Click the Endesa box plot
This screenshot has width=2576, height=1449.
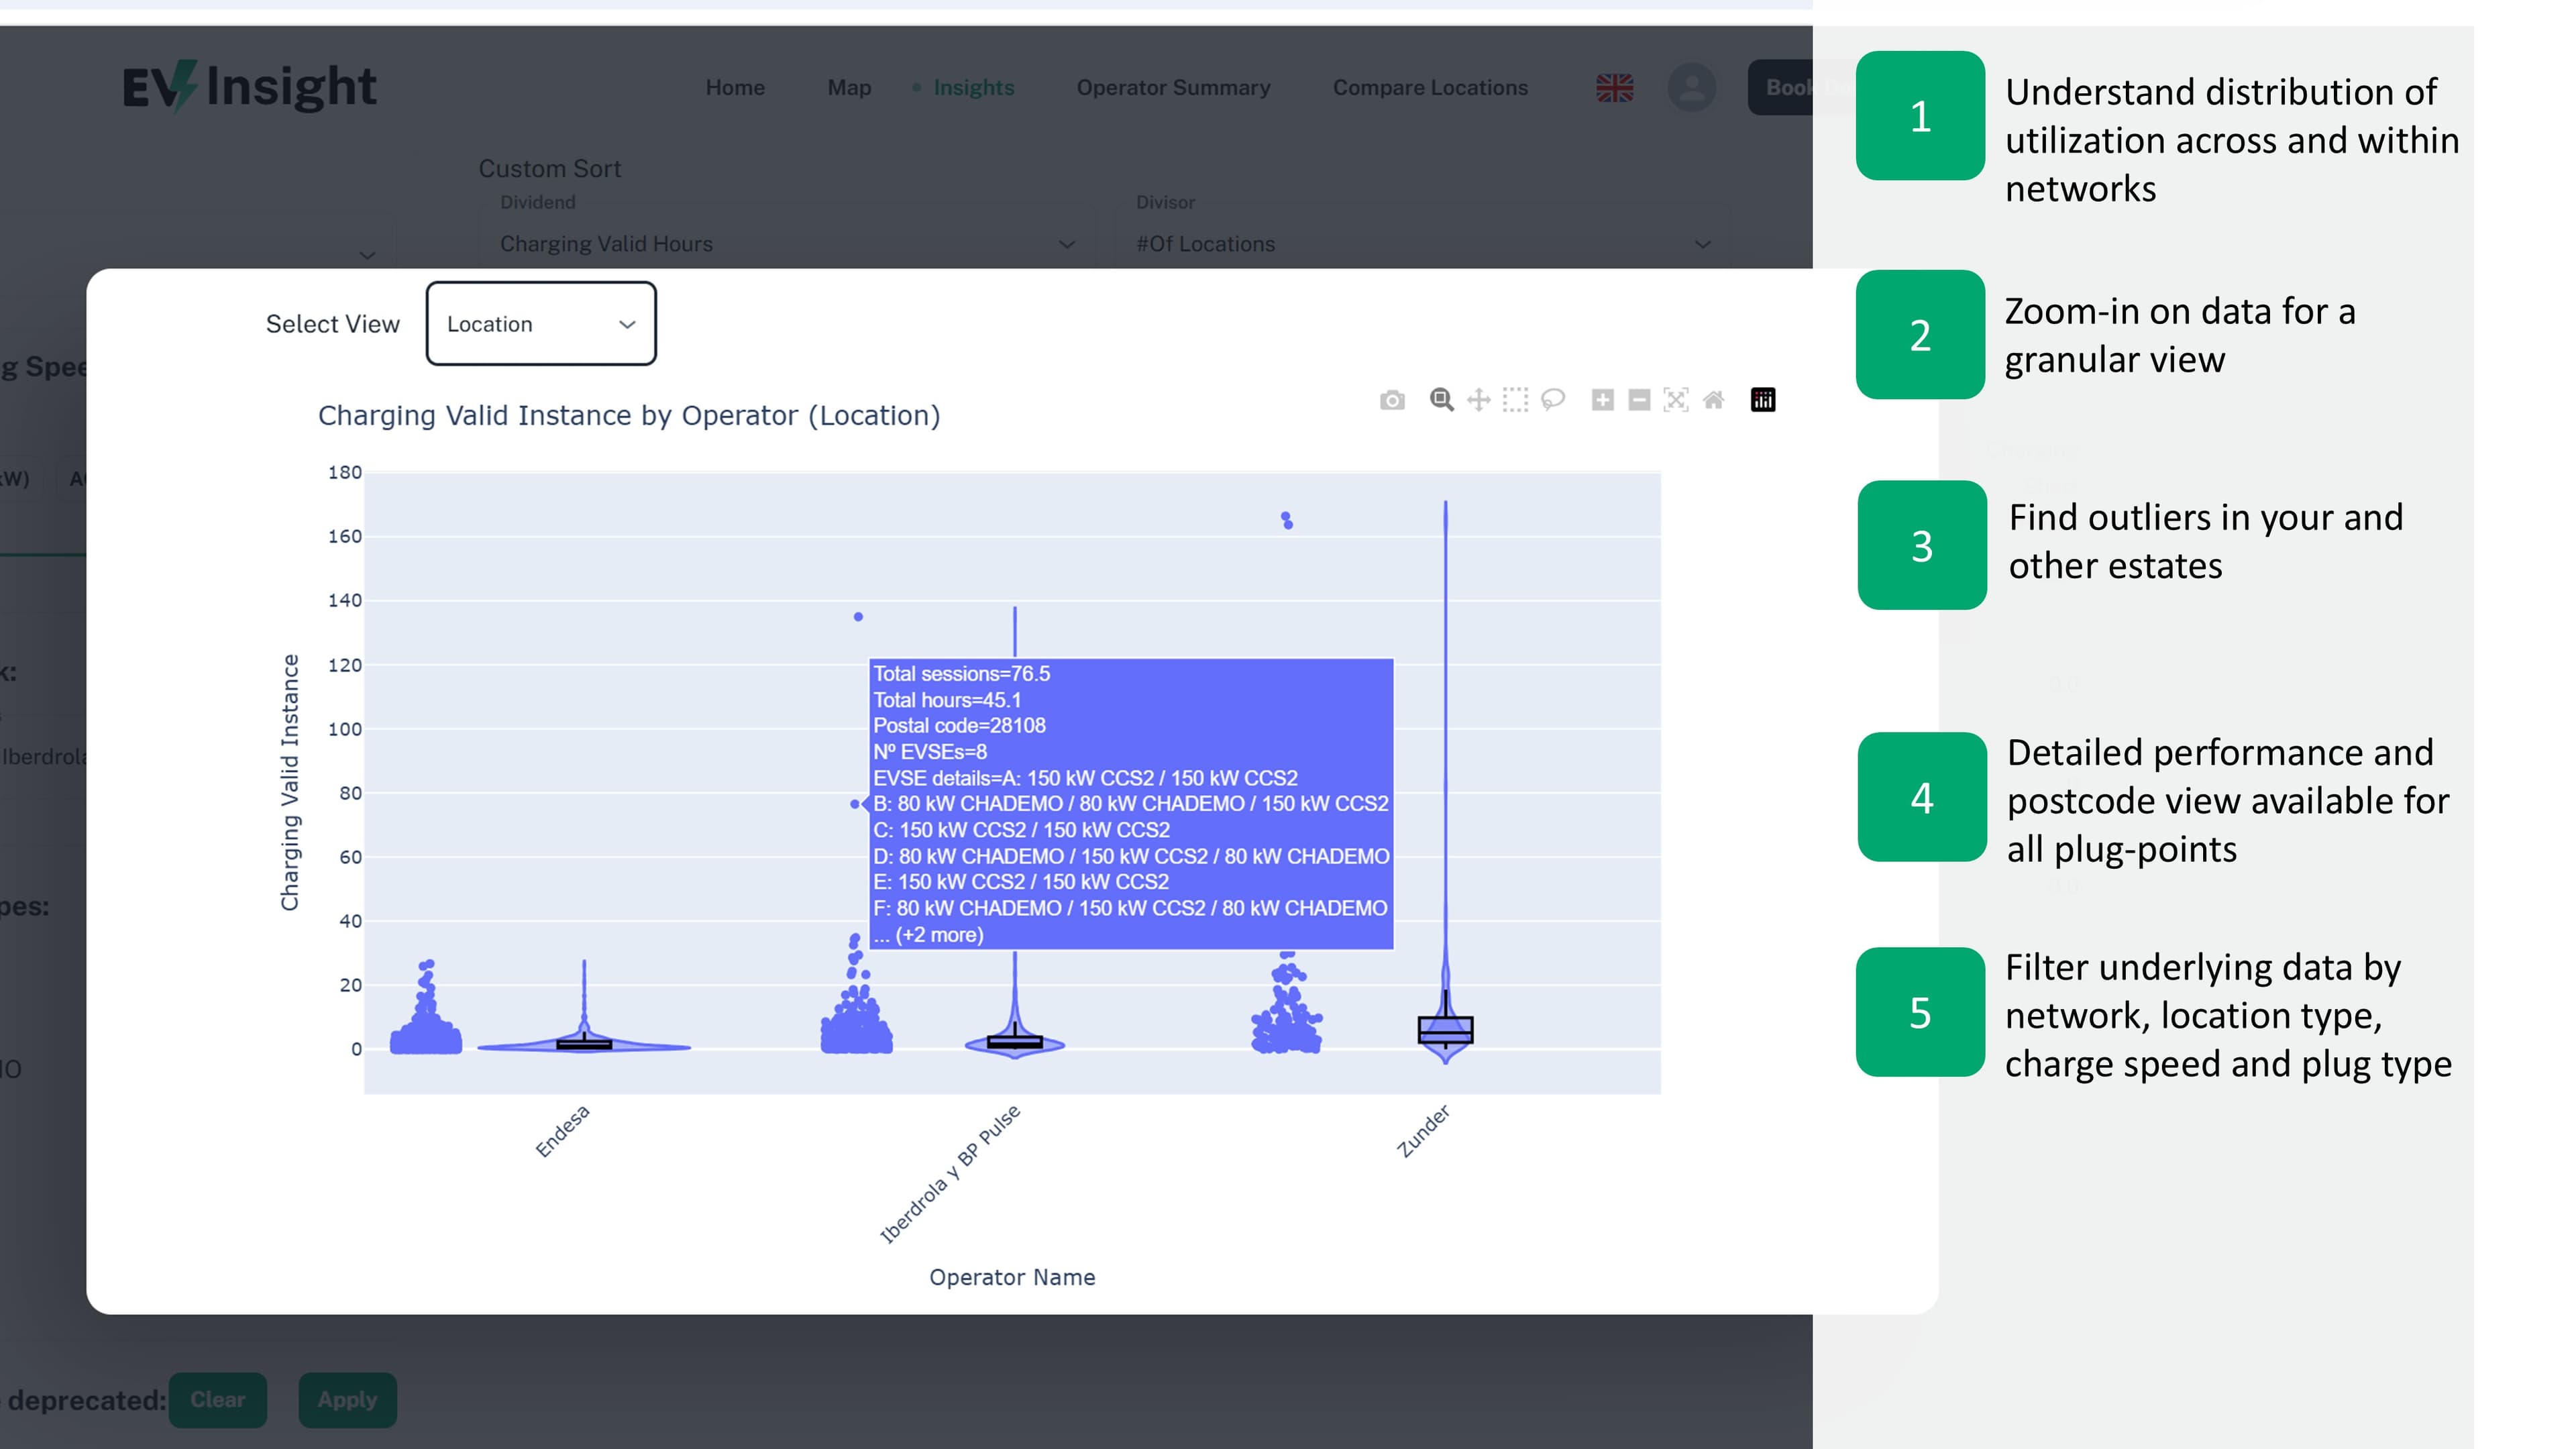(584, 1044)
